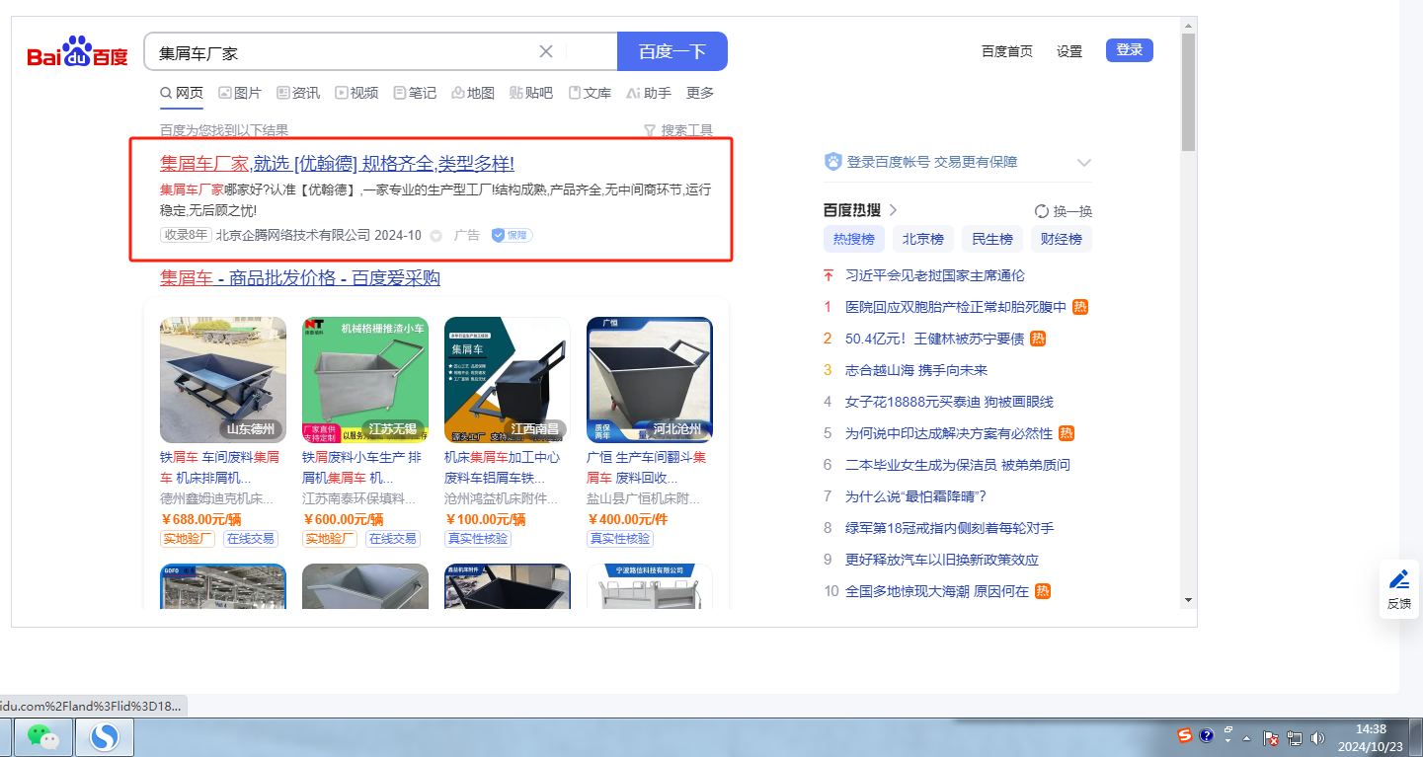This screenshot has height=757, width=1423.
Task: Open hot search 全国多地惊现大海潮
Action: tap(937, 591)
